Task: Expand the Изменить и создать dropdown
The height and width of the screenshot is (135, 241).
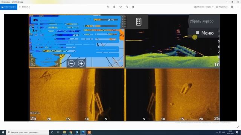Action: 204,7
